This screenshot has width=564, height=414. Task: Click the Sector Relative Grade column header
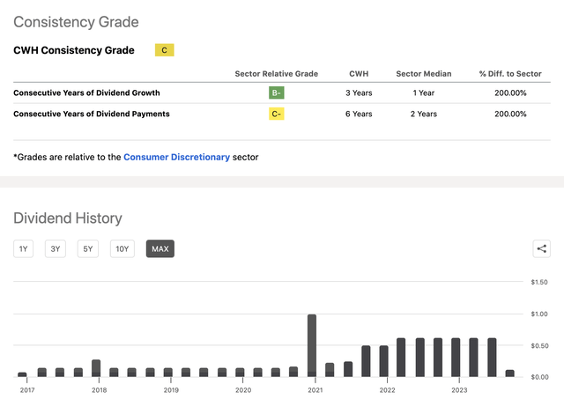[x=276, y=74]
